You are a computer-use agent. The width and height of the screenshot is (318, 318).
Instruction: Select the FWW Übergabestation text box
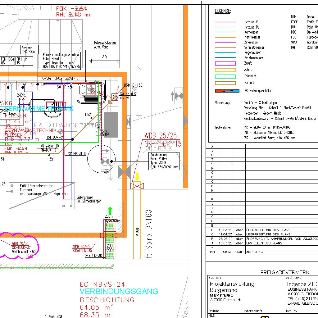42,195
